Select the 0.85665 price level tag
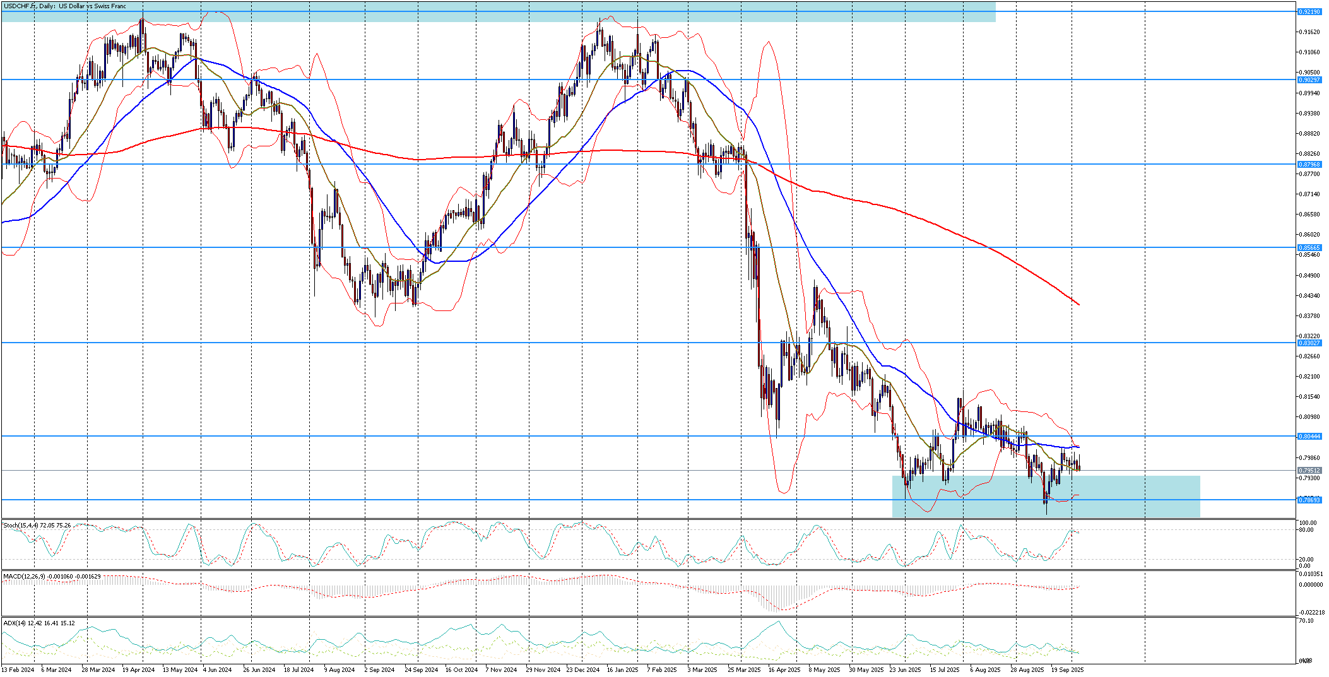 tap(1309, 248)
